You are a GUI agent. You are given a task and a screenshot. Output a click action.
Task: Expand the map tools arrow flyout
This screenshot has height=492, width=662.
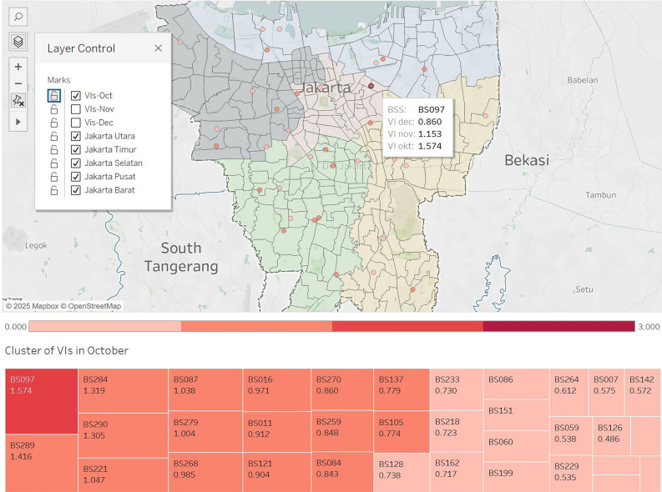tap(18, 122)
